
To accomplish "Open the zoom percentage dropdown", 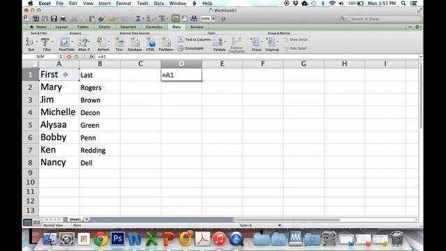I will (x=213, y=19).
